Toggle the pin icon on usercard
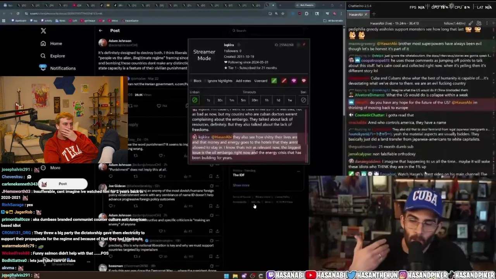496x279 pixels. tap(304, 45)
